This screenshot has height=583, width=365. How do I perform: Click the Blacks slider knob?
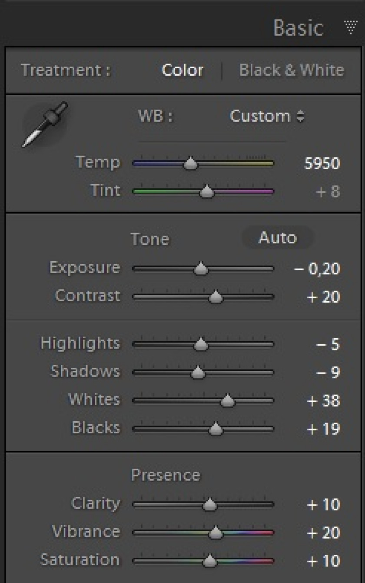[216, 429]
